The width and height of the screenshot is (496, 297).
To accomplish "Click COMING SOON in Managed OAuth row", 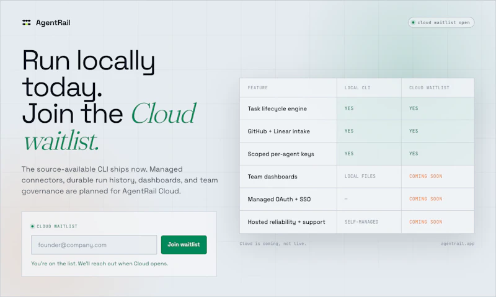I will [425, 199].
